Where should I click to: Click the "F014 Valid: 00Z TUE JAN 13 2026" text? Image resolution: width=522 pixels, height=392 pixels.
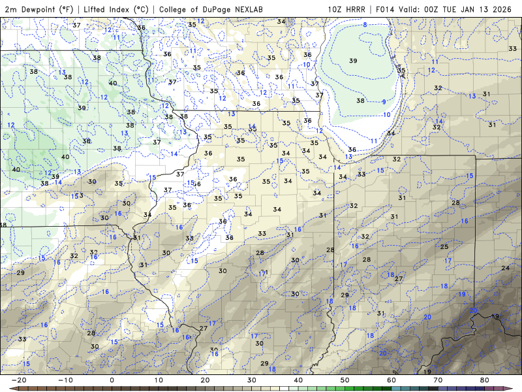pyautogui.click(x=444, y=9)
